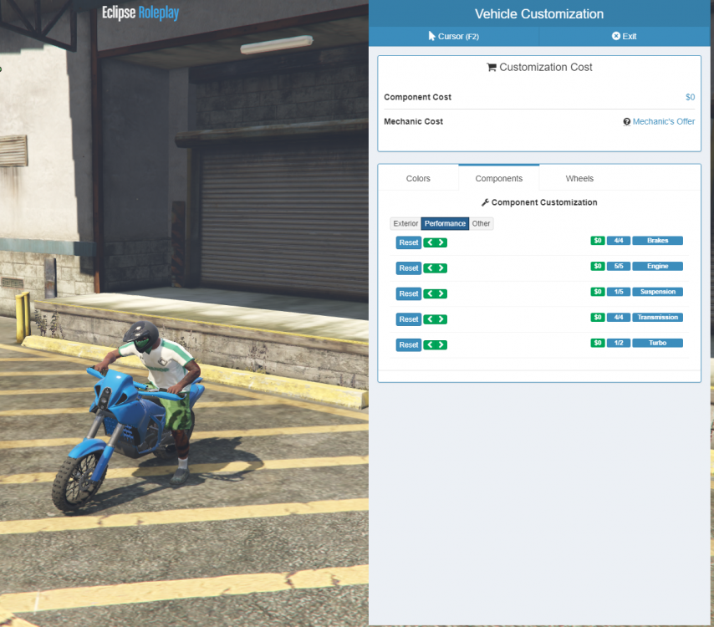This screenshot has height=627, width=714.
Task: Click the help icon beside Mechanic's Offer
Action: pyautogui.click(x=626, y=121)
